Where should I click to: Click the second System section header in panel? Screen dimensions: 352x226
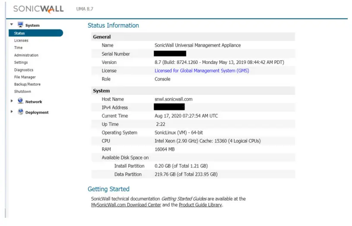point(193,91)
